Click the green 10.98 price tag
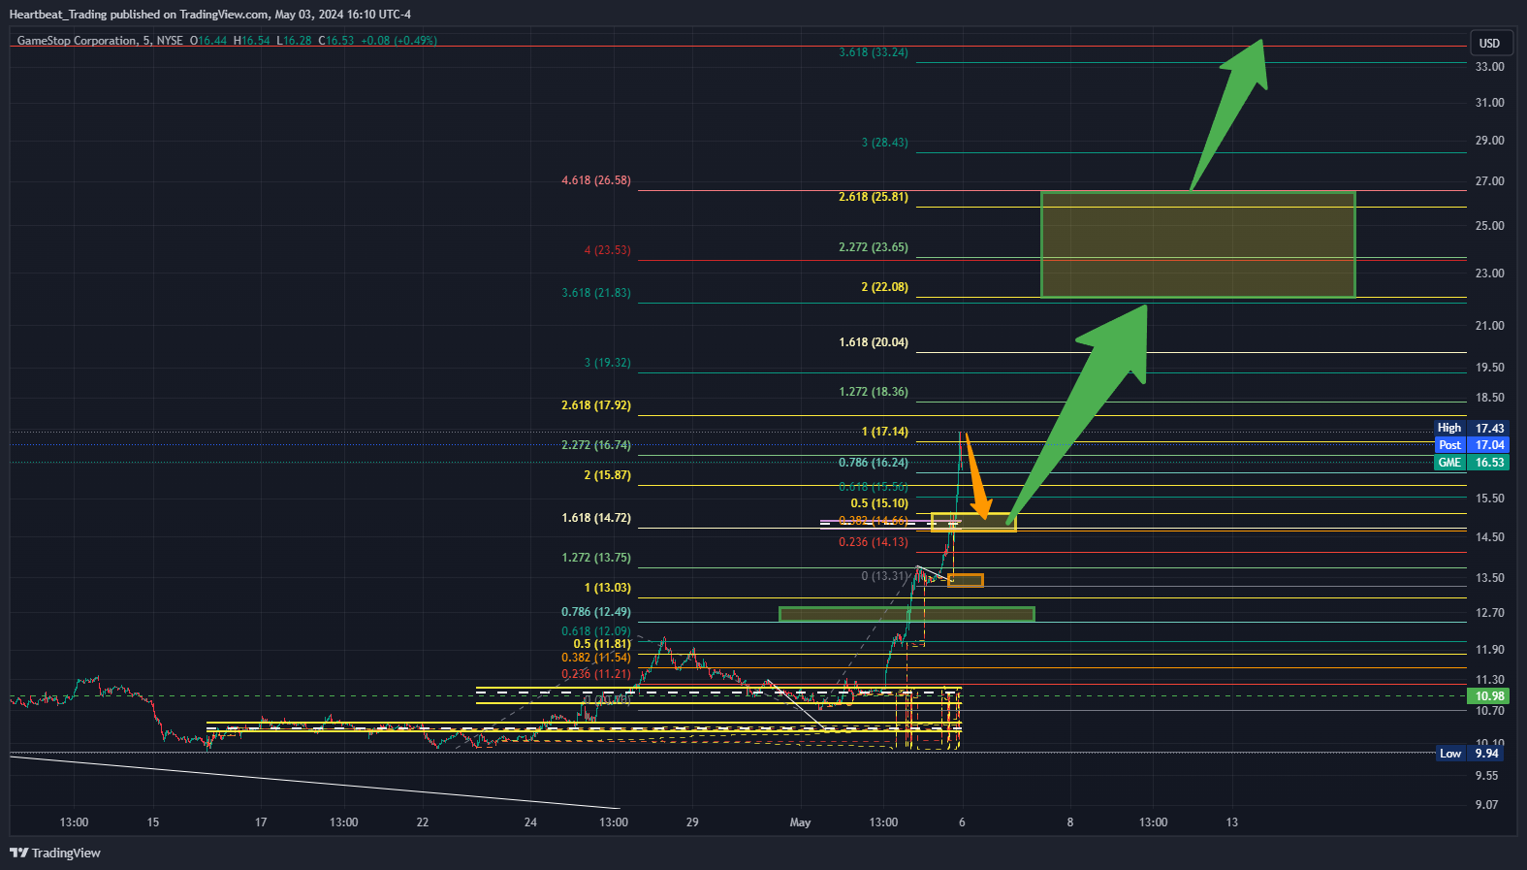This screenshot has height=870, width=1527. (1489, 696)
